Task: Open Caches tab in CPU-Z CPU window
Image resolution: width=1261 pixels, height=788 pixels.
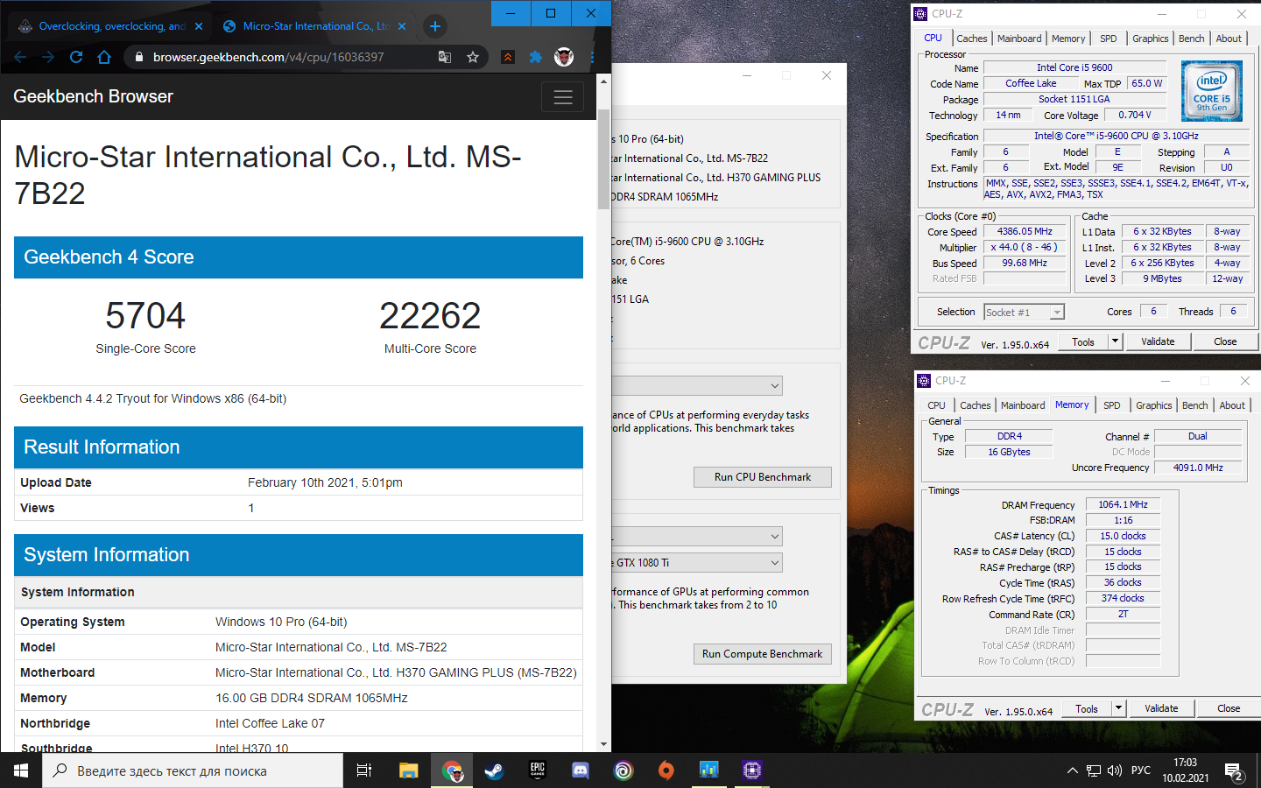Action: [x=971, y=39]
